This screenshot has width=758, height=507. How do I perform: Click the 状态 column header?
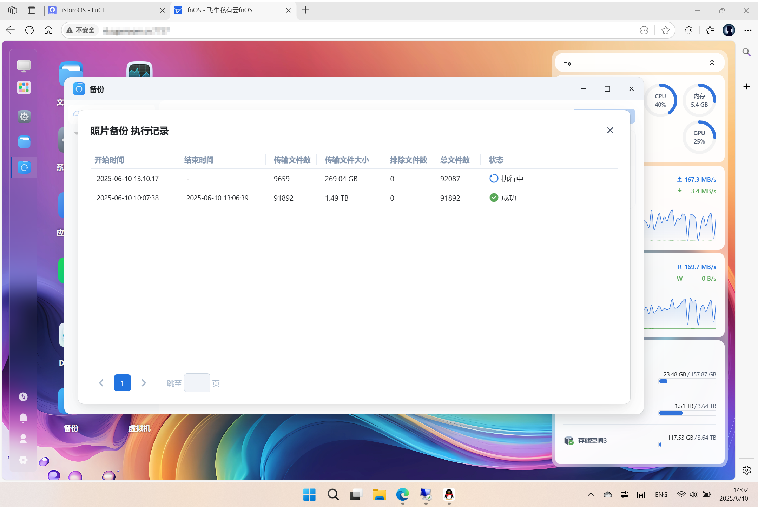pyautogui.click(x=496, y=160)
